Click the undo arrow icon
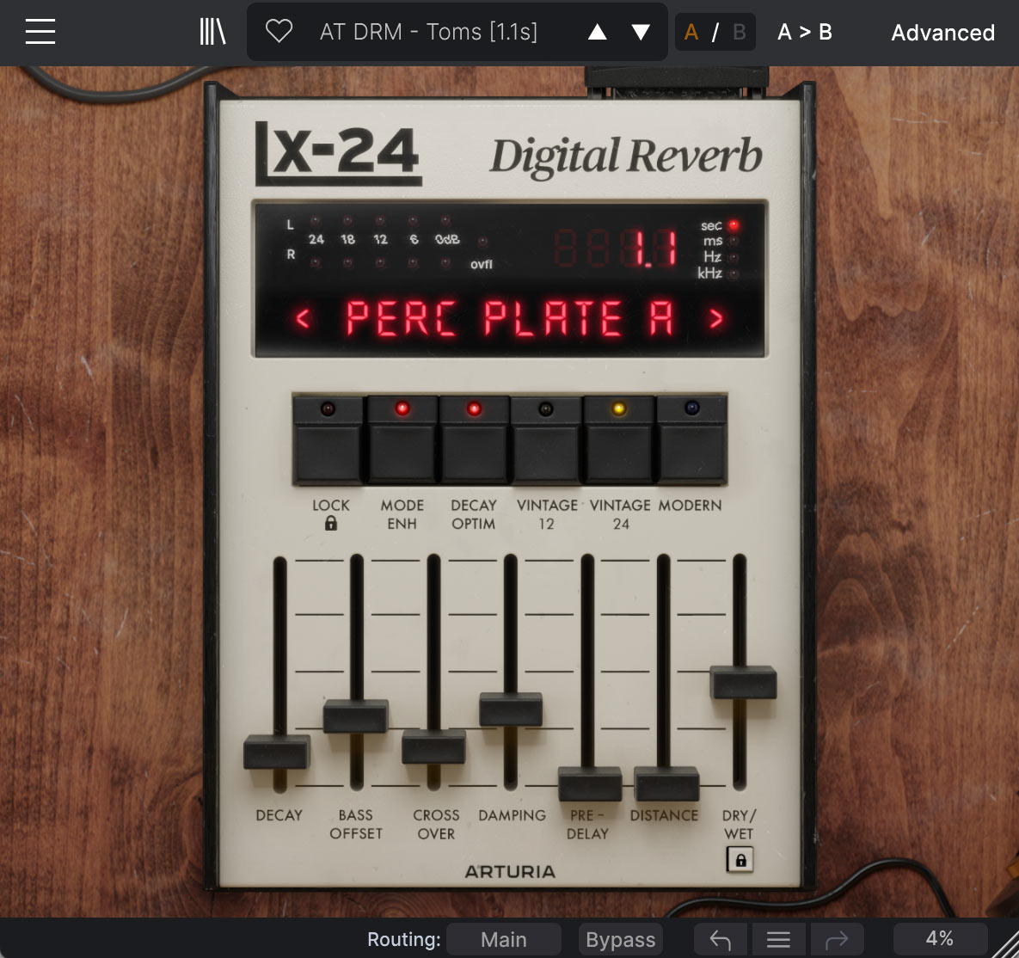Image resolution: width=1019 pixels, height=958 pixels. pyautogui.click(x=721, y=939)
